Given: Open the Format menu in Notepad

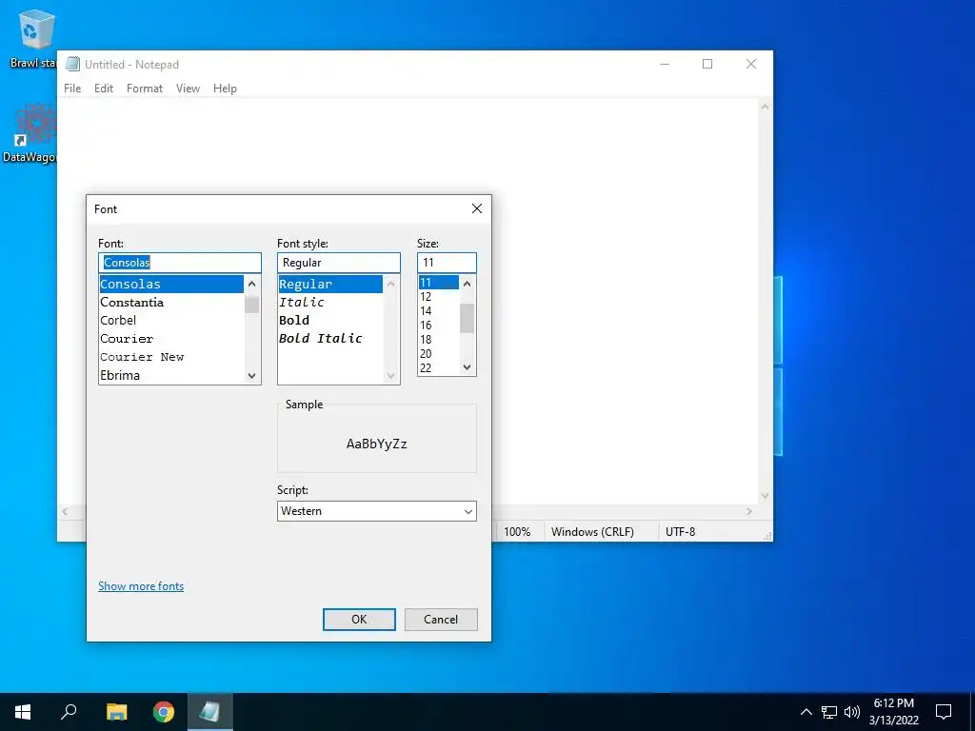Looking at the screenshot, I should tap(145, 89).
